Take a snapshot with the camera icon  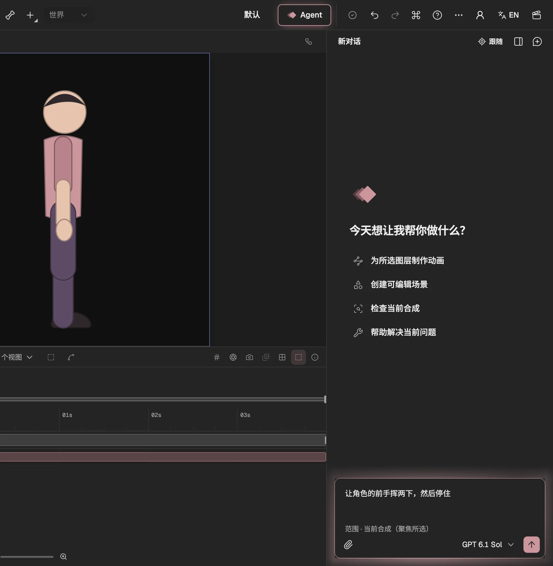click(249, 357)
